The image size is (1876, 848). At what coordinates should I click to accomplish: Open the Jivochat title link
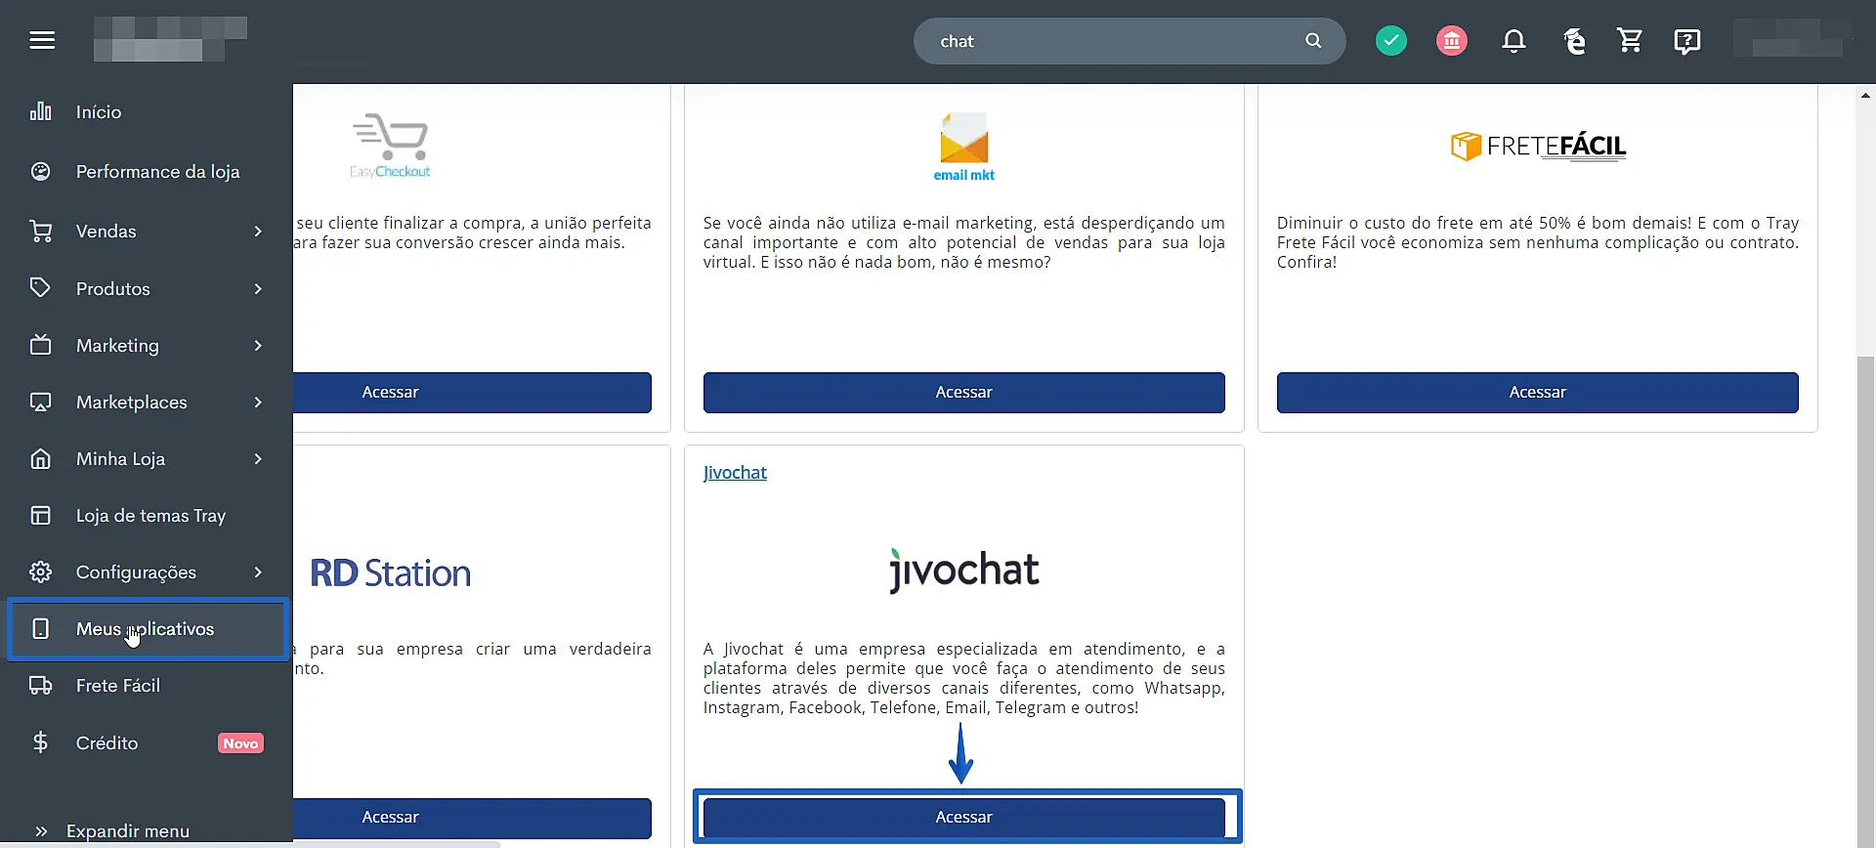point(735,473)
